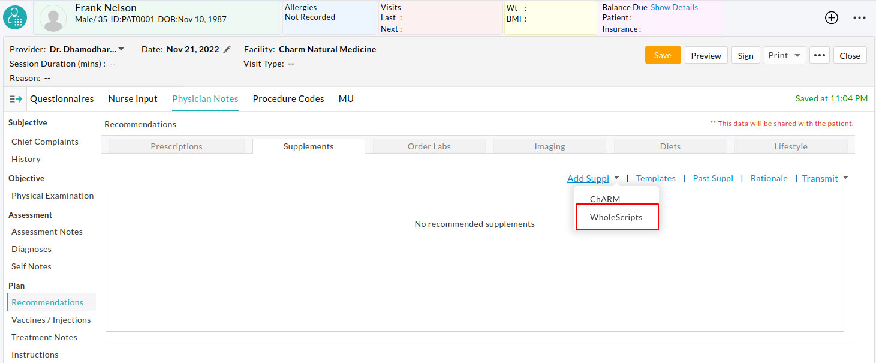Open the top-right ellipsis menu
This screenshot has width=876, height=363.
click(x=859, y=17)
